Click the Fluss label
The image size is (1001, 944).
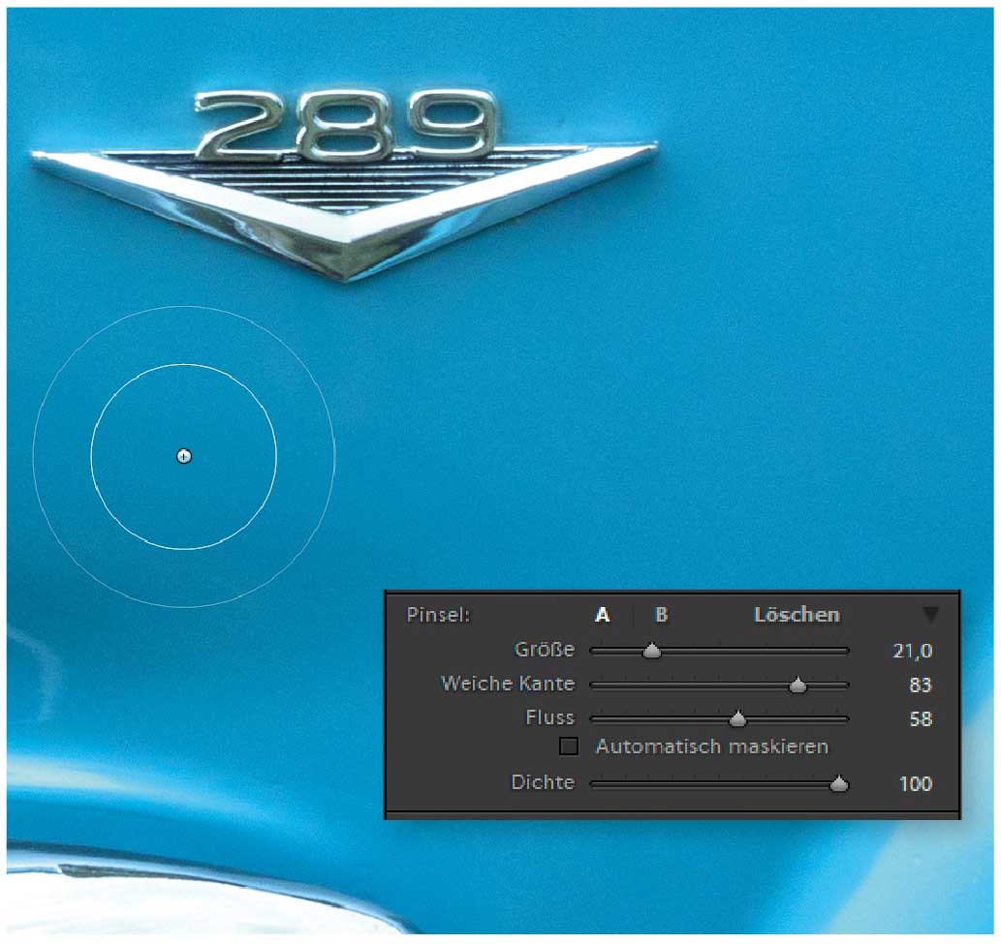coord(549,718)
